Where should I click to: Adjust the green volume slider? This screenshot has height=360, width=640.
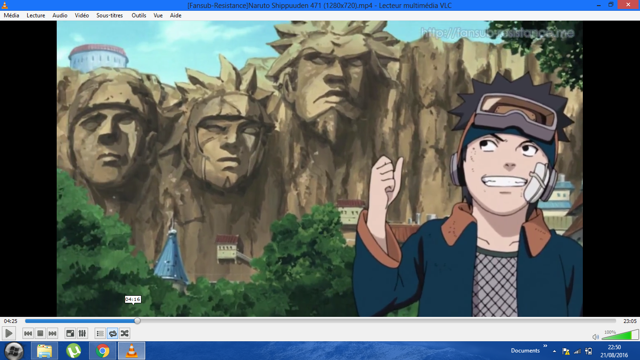620,335
